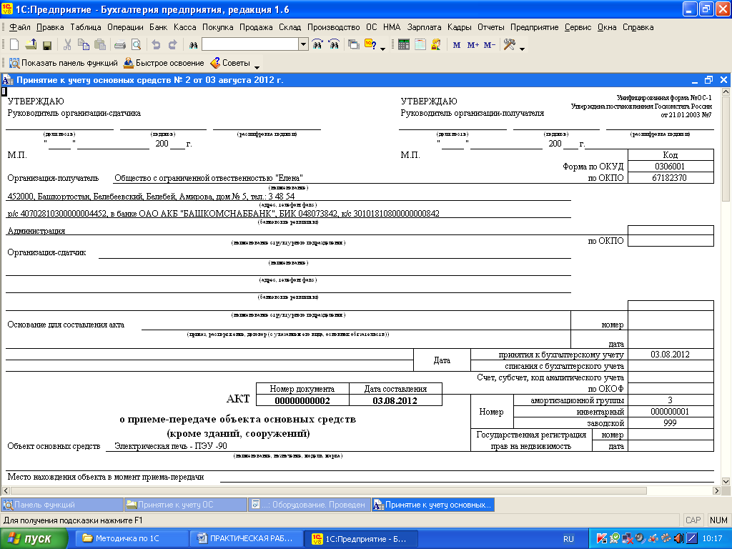Open Print preview magnifier icon
The height and width of the screenshot is (549, 732).
coord(136,45)
